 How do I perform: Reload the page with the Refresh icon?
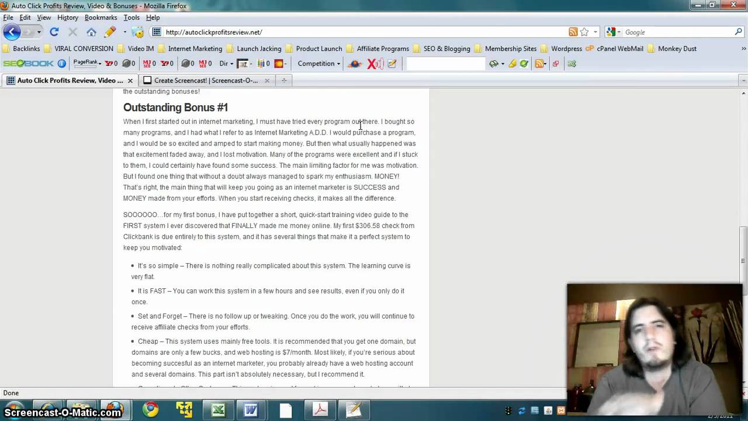54,32
